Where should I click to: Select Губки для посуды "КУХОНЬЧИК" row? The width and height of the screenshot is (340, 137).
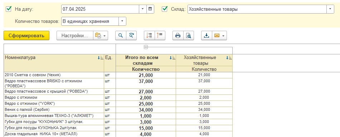(54, 122)
